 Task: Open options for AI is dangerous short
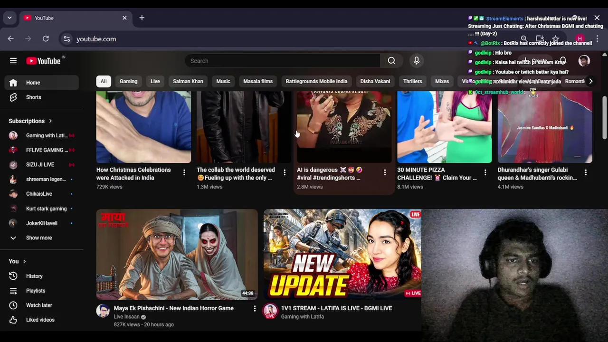(x=385, y=172)
